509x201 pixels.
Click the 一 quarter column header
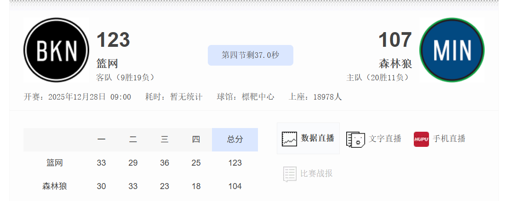pyautogui.click(x=101, y=140)
